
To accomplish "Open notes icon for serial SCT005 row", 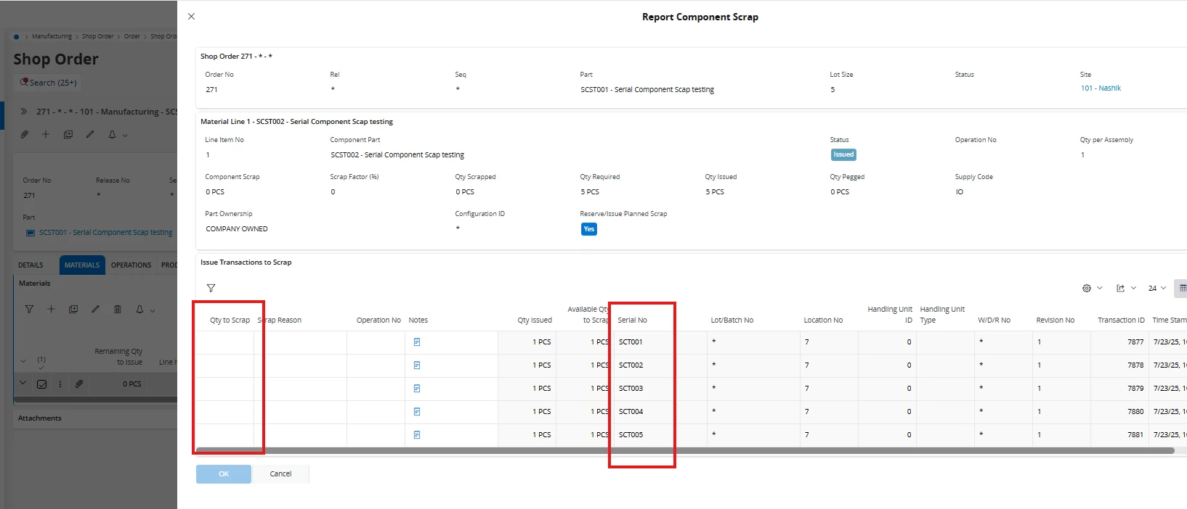I will [417, 434].
